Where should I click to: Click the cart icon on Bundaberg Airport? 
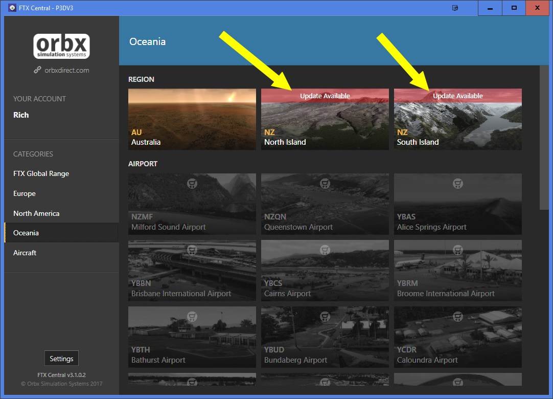[x=325, y=316]
